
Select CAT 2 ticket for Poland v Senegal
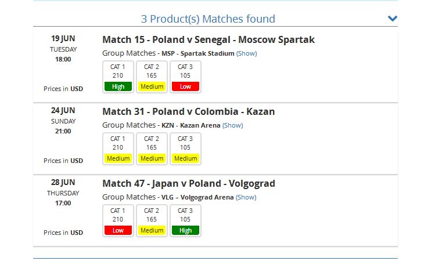152,77
